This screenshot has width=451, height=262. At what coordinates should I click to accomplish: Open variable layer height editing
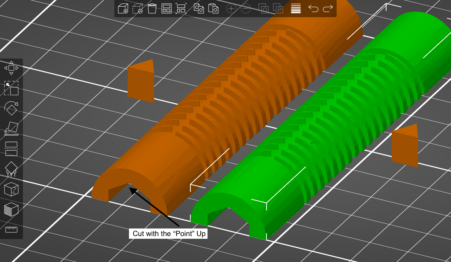(x=296, y=8)
